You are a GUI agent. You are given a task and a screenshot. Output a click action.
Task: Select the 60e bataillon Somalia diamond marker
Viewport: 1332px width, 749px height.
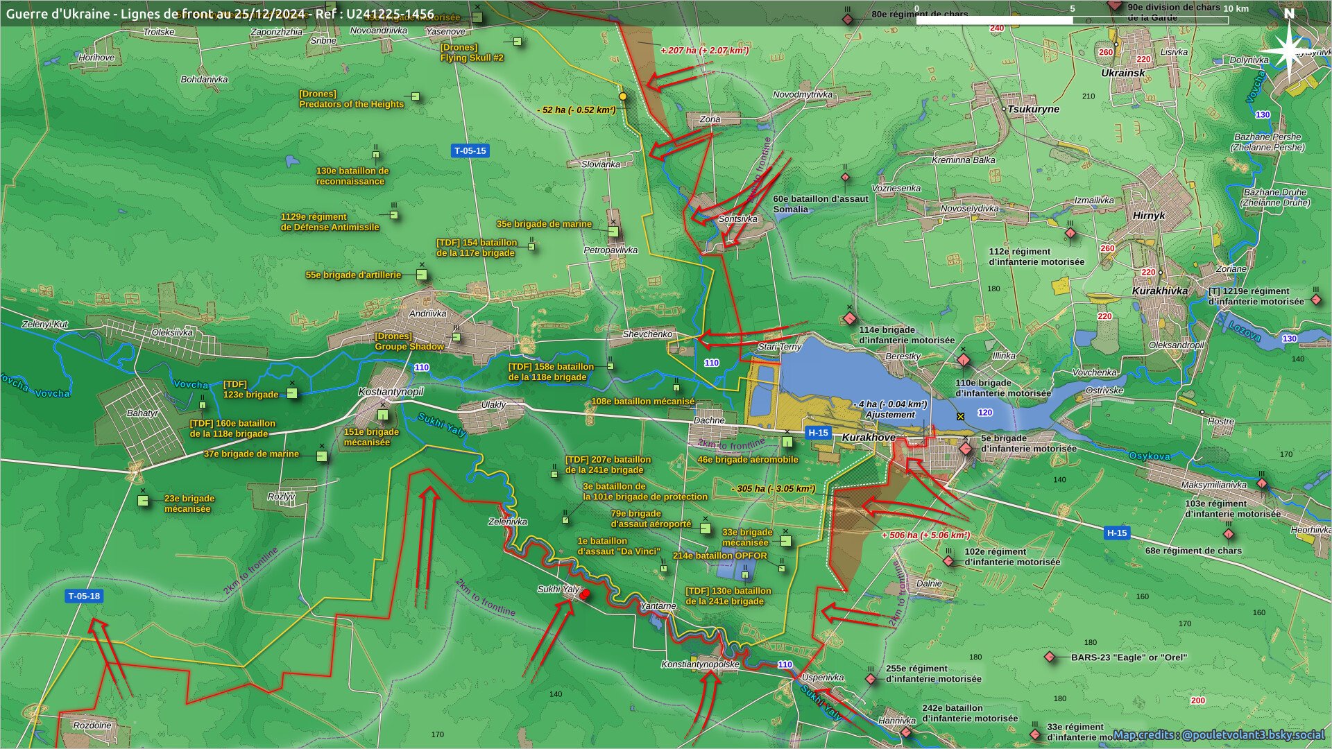click(845, 177)
